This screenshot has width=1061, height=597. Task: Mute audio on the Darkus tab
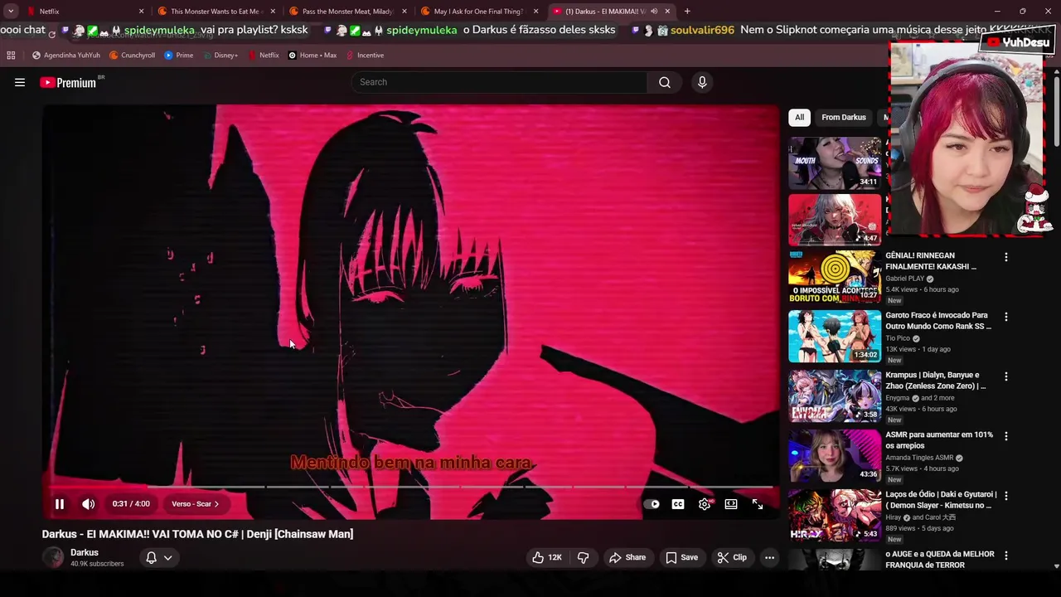[654, 12]
